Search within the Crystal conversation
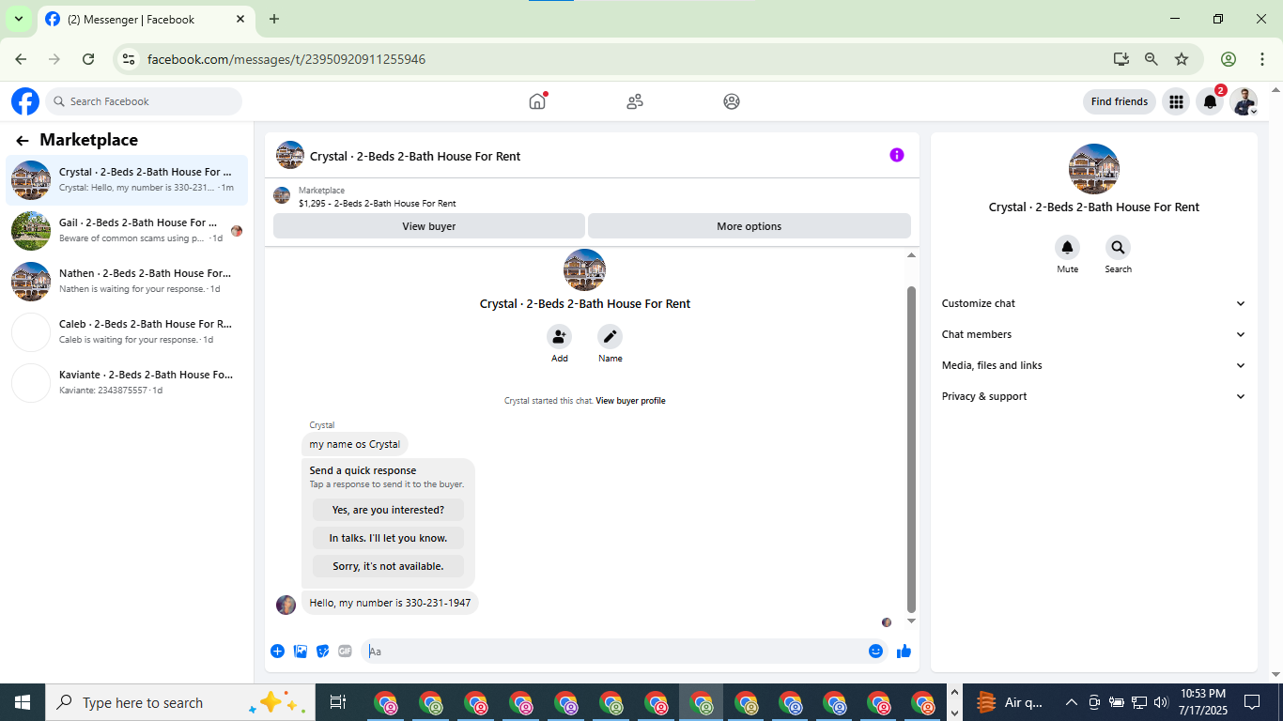This screenshot has width=1283, height=721. tap(1118, 248)
